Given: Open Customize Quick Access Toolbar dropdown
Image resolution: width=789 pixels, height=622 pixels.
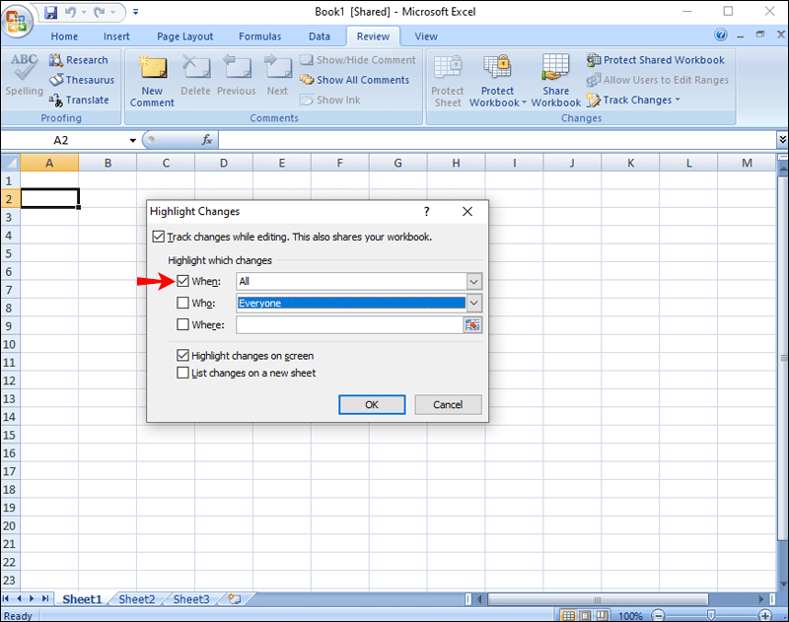Looking at the screenshot, I should point(135,12).
